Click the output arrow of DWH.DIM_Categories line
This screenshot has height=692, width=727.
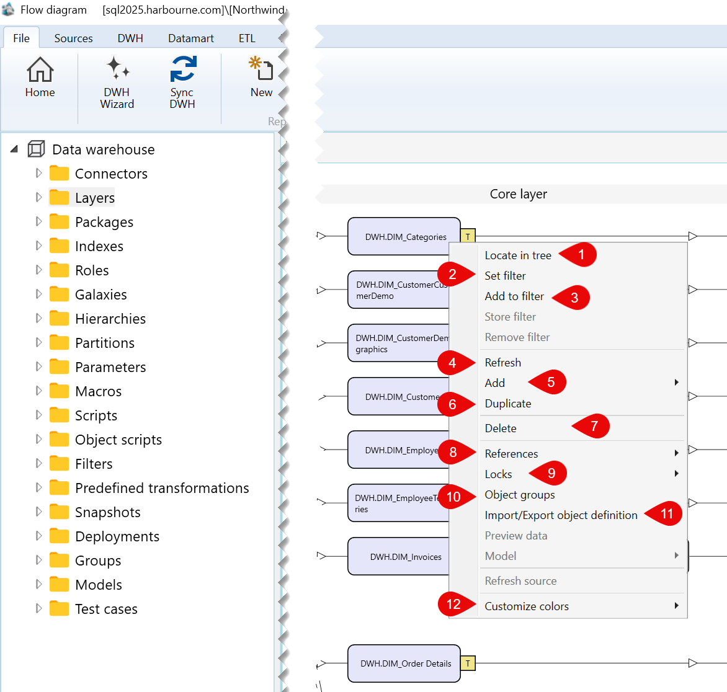[693, 236]
